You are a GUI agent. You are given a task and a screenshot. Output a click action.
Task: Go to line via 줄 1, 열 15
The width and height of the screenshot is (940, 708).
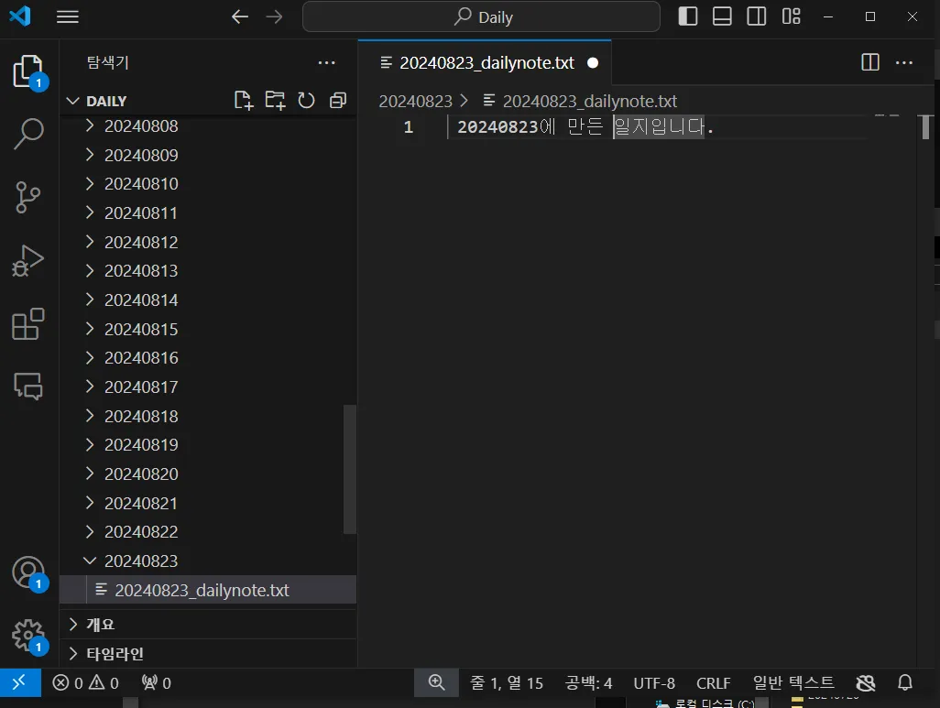tap(507, 683)
